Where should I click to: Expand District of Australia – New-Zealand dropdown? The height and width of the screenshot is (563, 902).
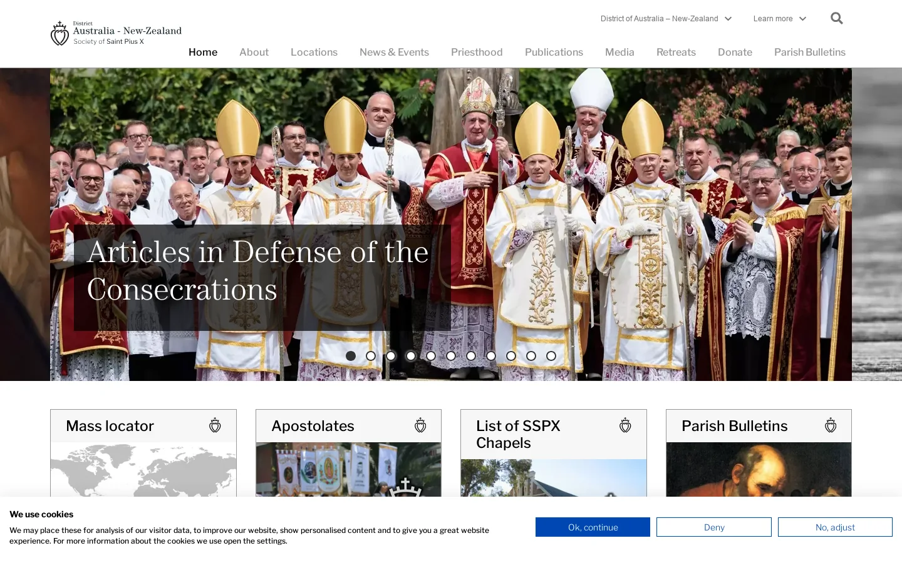coord(666,19)
